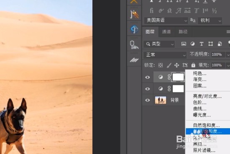The image size is (230, 154).
Task: Hide the top adjustment layer
Action: tap(148, 77)
